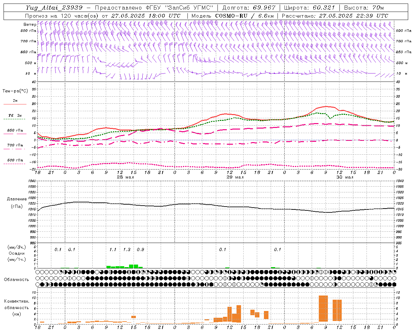The image size is (413, 330).
Task: Click the (гПа) unit under Давление
Action: tap(17, 206)
